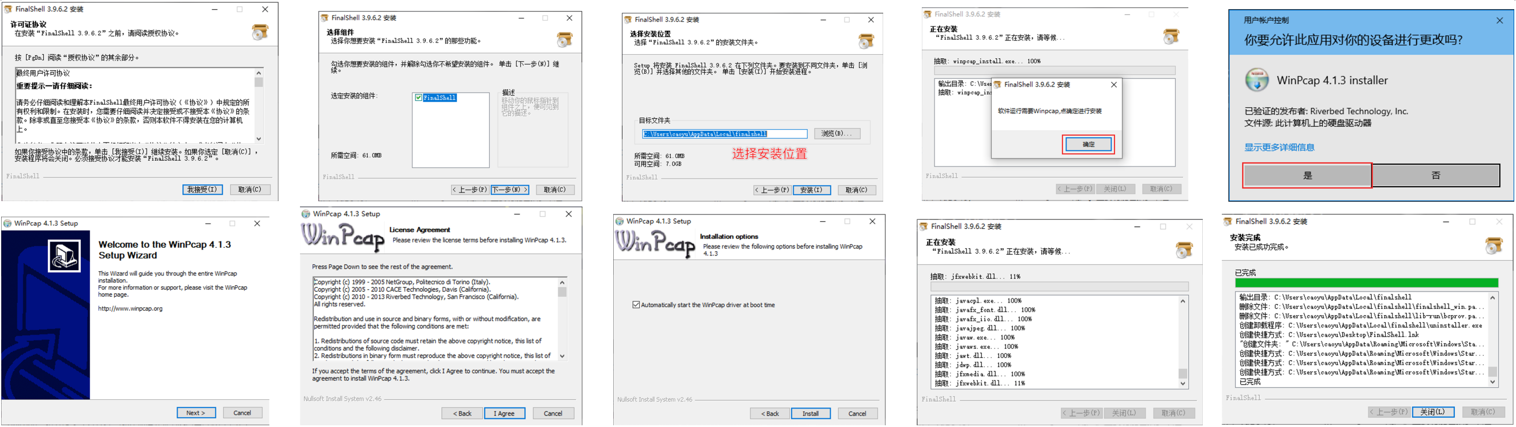Screen dimensions: 1516x427
Task: Click 关闭(L) in the 安装完成 window
Action: pyautogui.click(x=1432, y=412)
